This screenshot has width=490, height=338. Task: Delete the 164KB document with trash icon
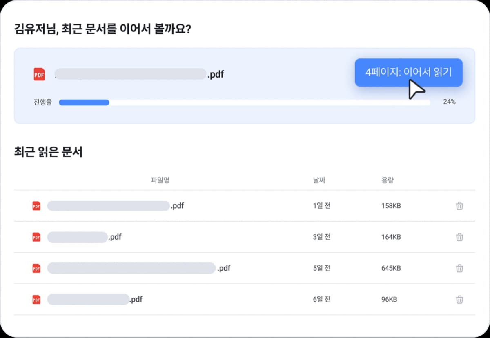(459, 237)
